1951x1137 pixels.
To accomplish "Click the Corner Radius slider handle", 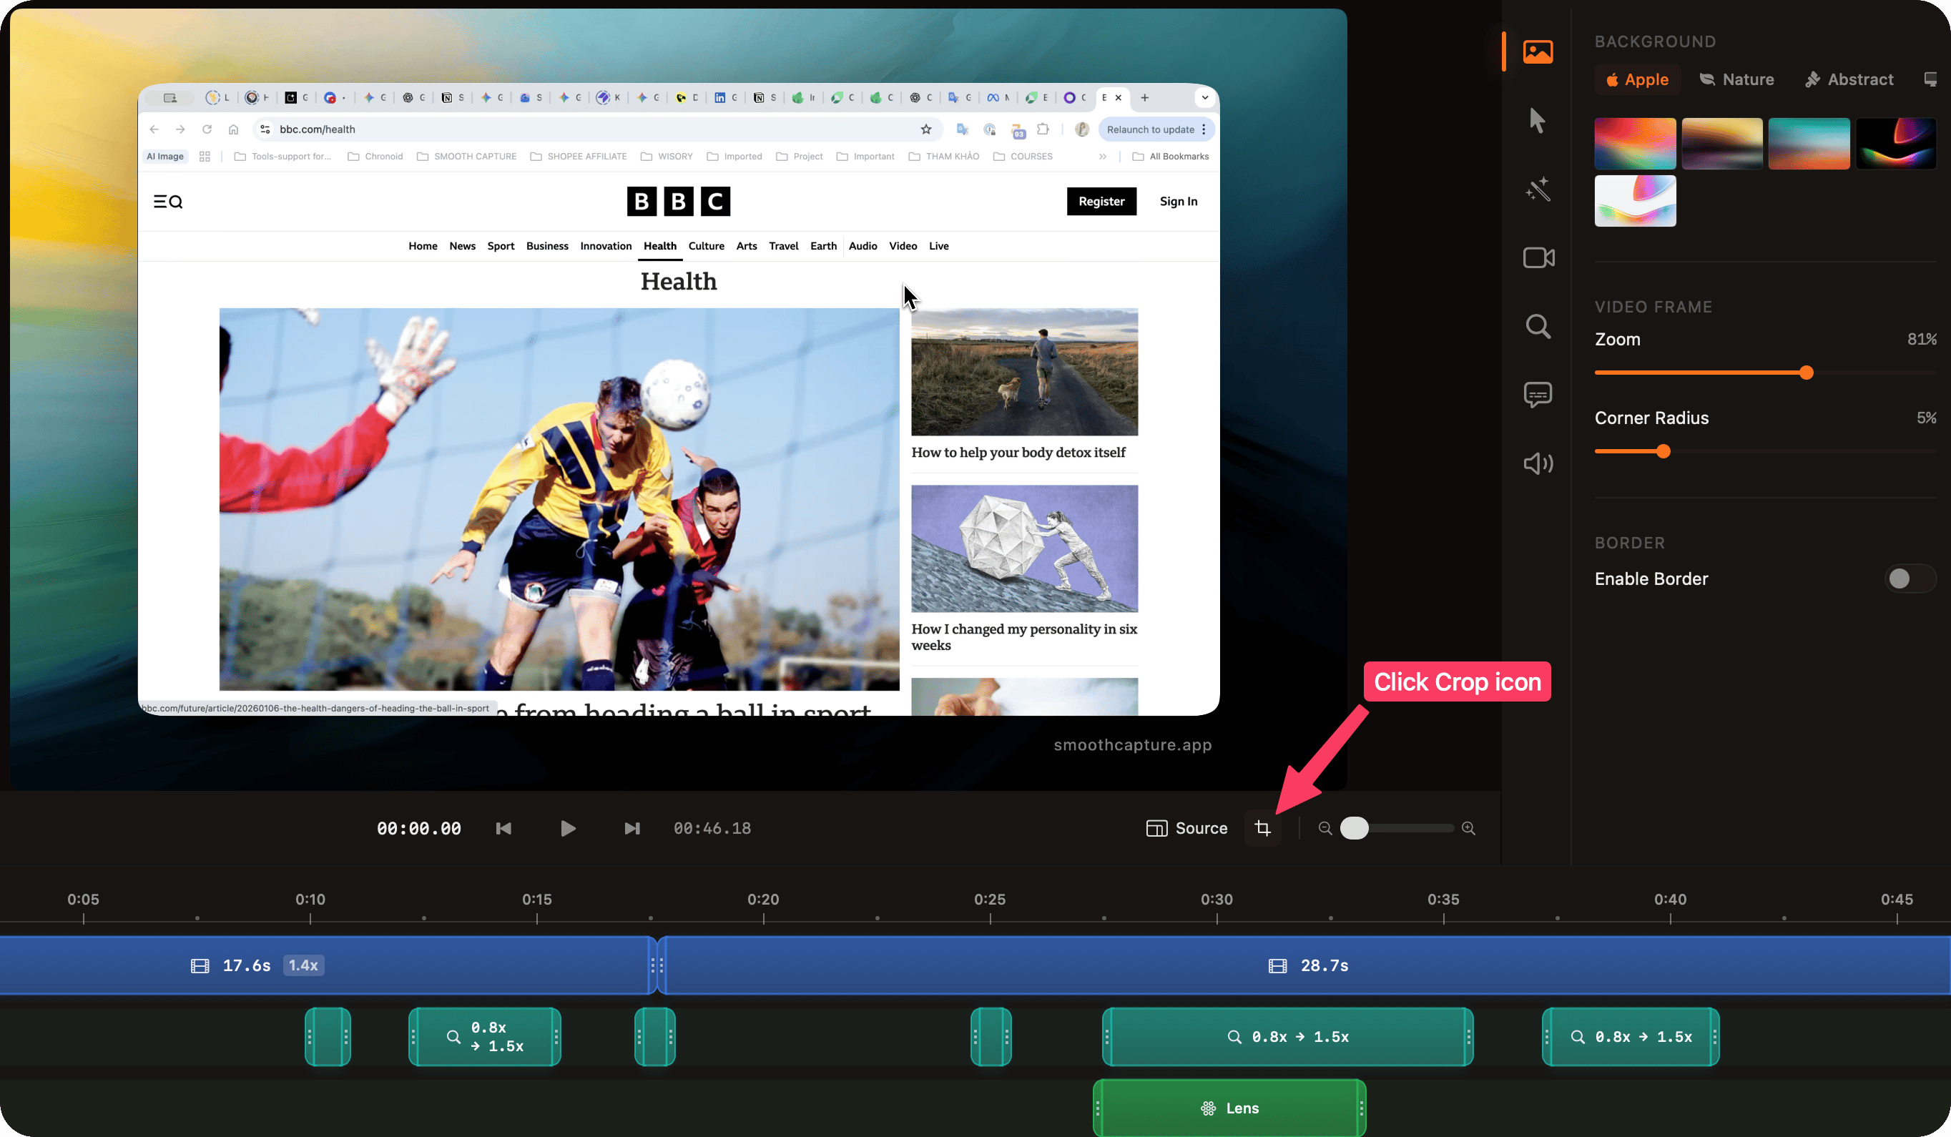I will (1663, 451).
